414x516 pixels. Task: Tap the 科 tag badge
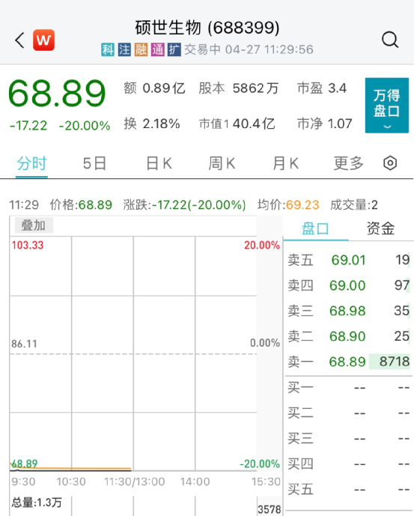click(x=108, y=49)
